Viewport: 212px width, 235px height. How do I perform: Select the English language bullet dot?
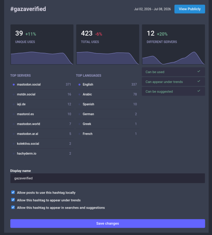(x=79, y=85)
